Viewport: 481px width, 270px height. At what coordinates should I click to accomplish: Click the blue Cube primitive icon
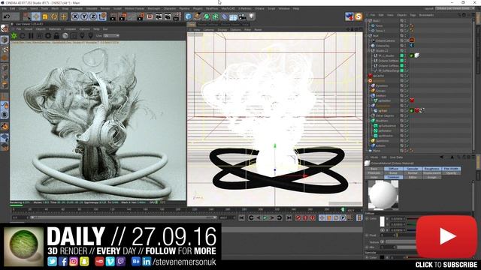click(x=189, y=16)
